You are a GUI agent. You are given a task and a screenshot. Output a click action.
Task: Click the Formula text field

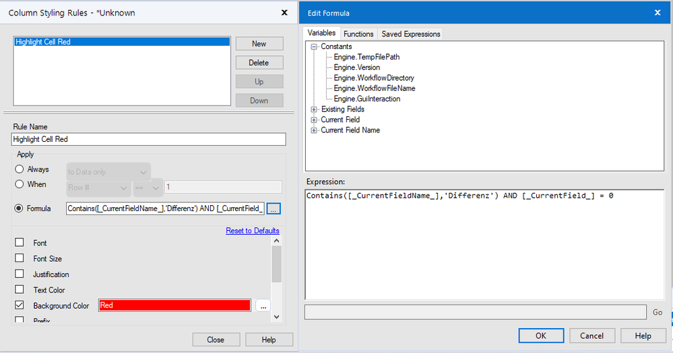click(166, 208)
